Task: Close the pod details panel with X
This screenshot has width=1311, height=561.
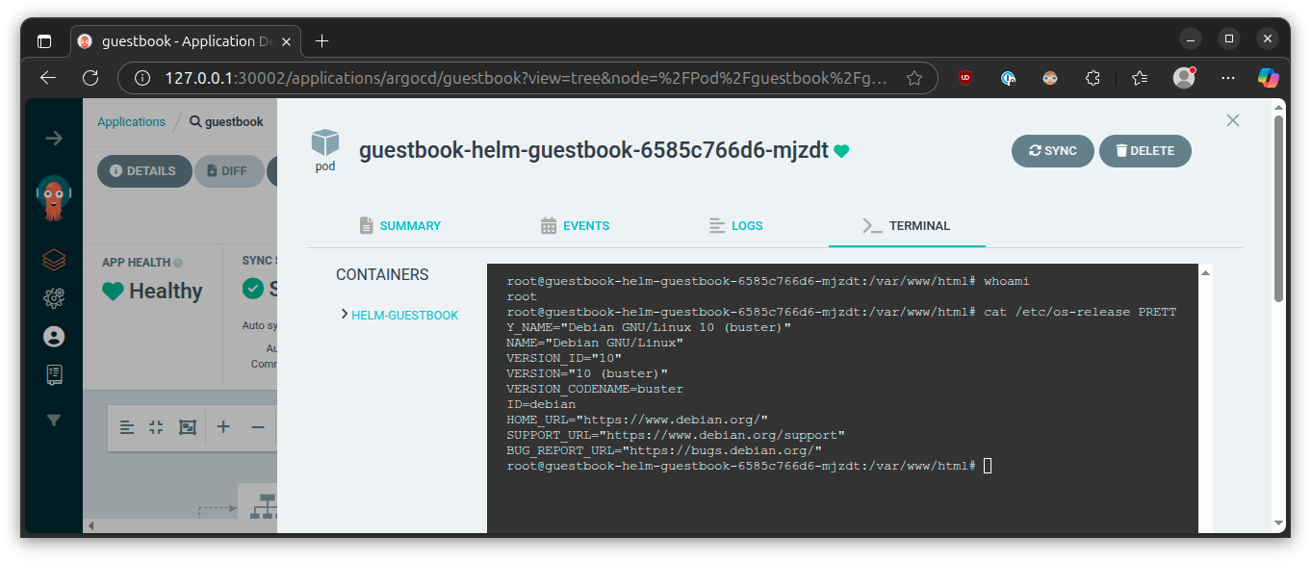Action: click(x=1232, y=120)
